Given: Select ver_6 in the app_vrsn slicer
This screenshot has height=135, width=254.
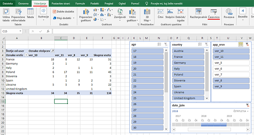Looking at the screenshot, I should point(231,69).
